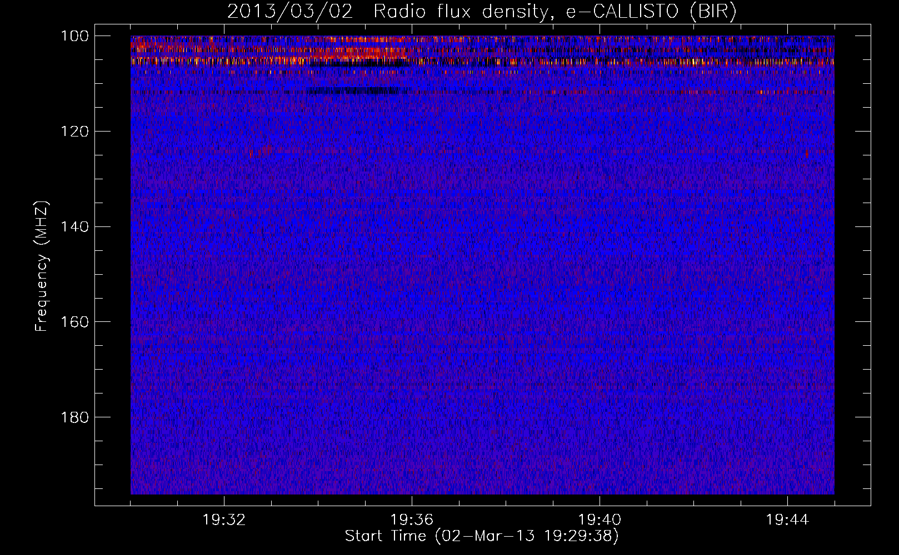
Task: Select the 'Frequency (MHZ)' axis label
Action: pos(42,266)
